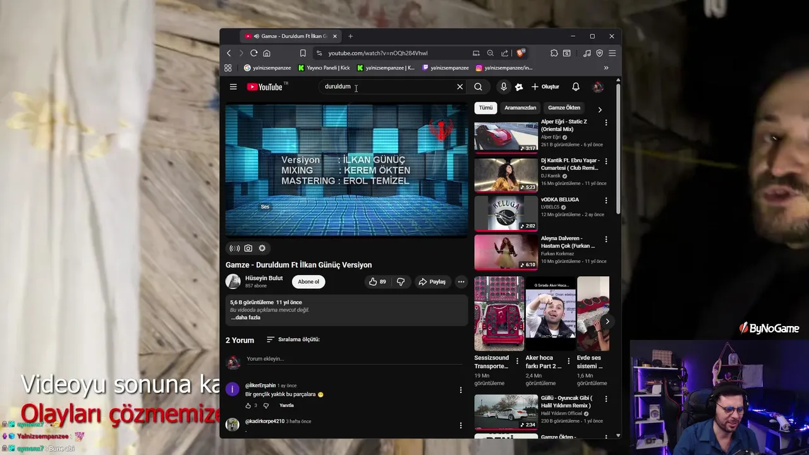Reload the YouTube page
809x455 pixels.
click(x=253, y=53)
